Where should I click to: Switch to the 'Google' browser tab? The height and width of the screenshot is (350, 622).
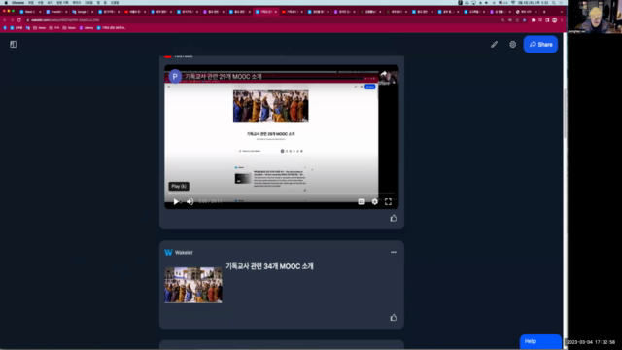click(x=83, y=12)
